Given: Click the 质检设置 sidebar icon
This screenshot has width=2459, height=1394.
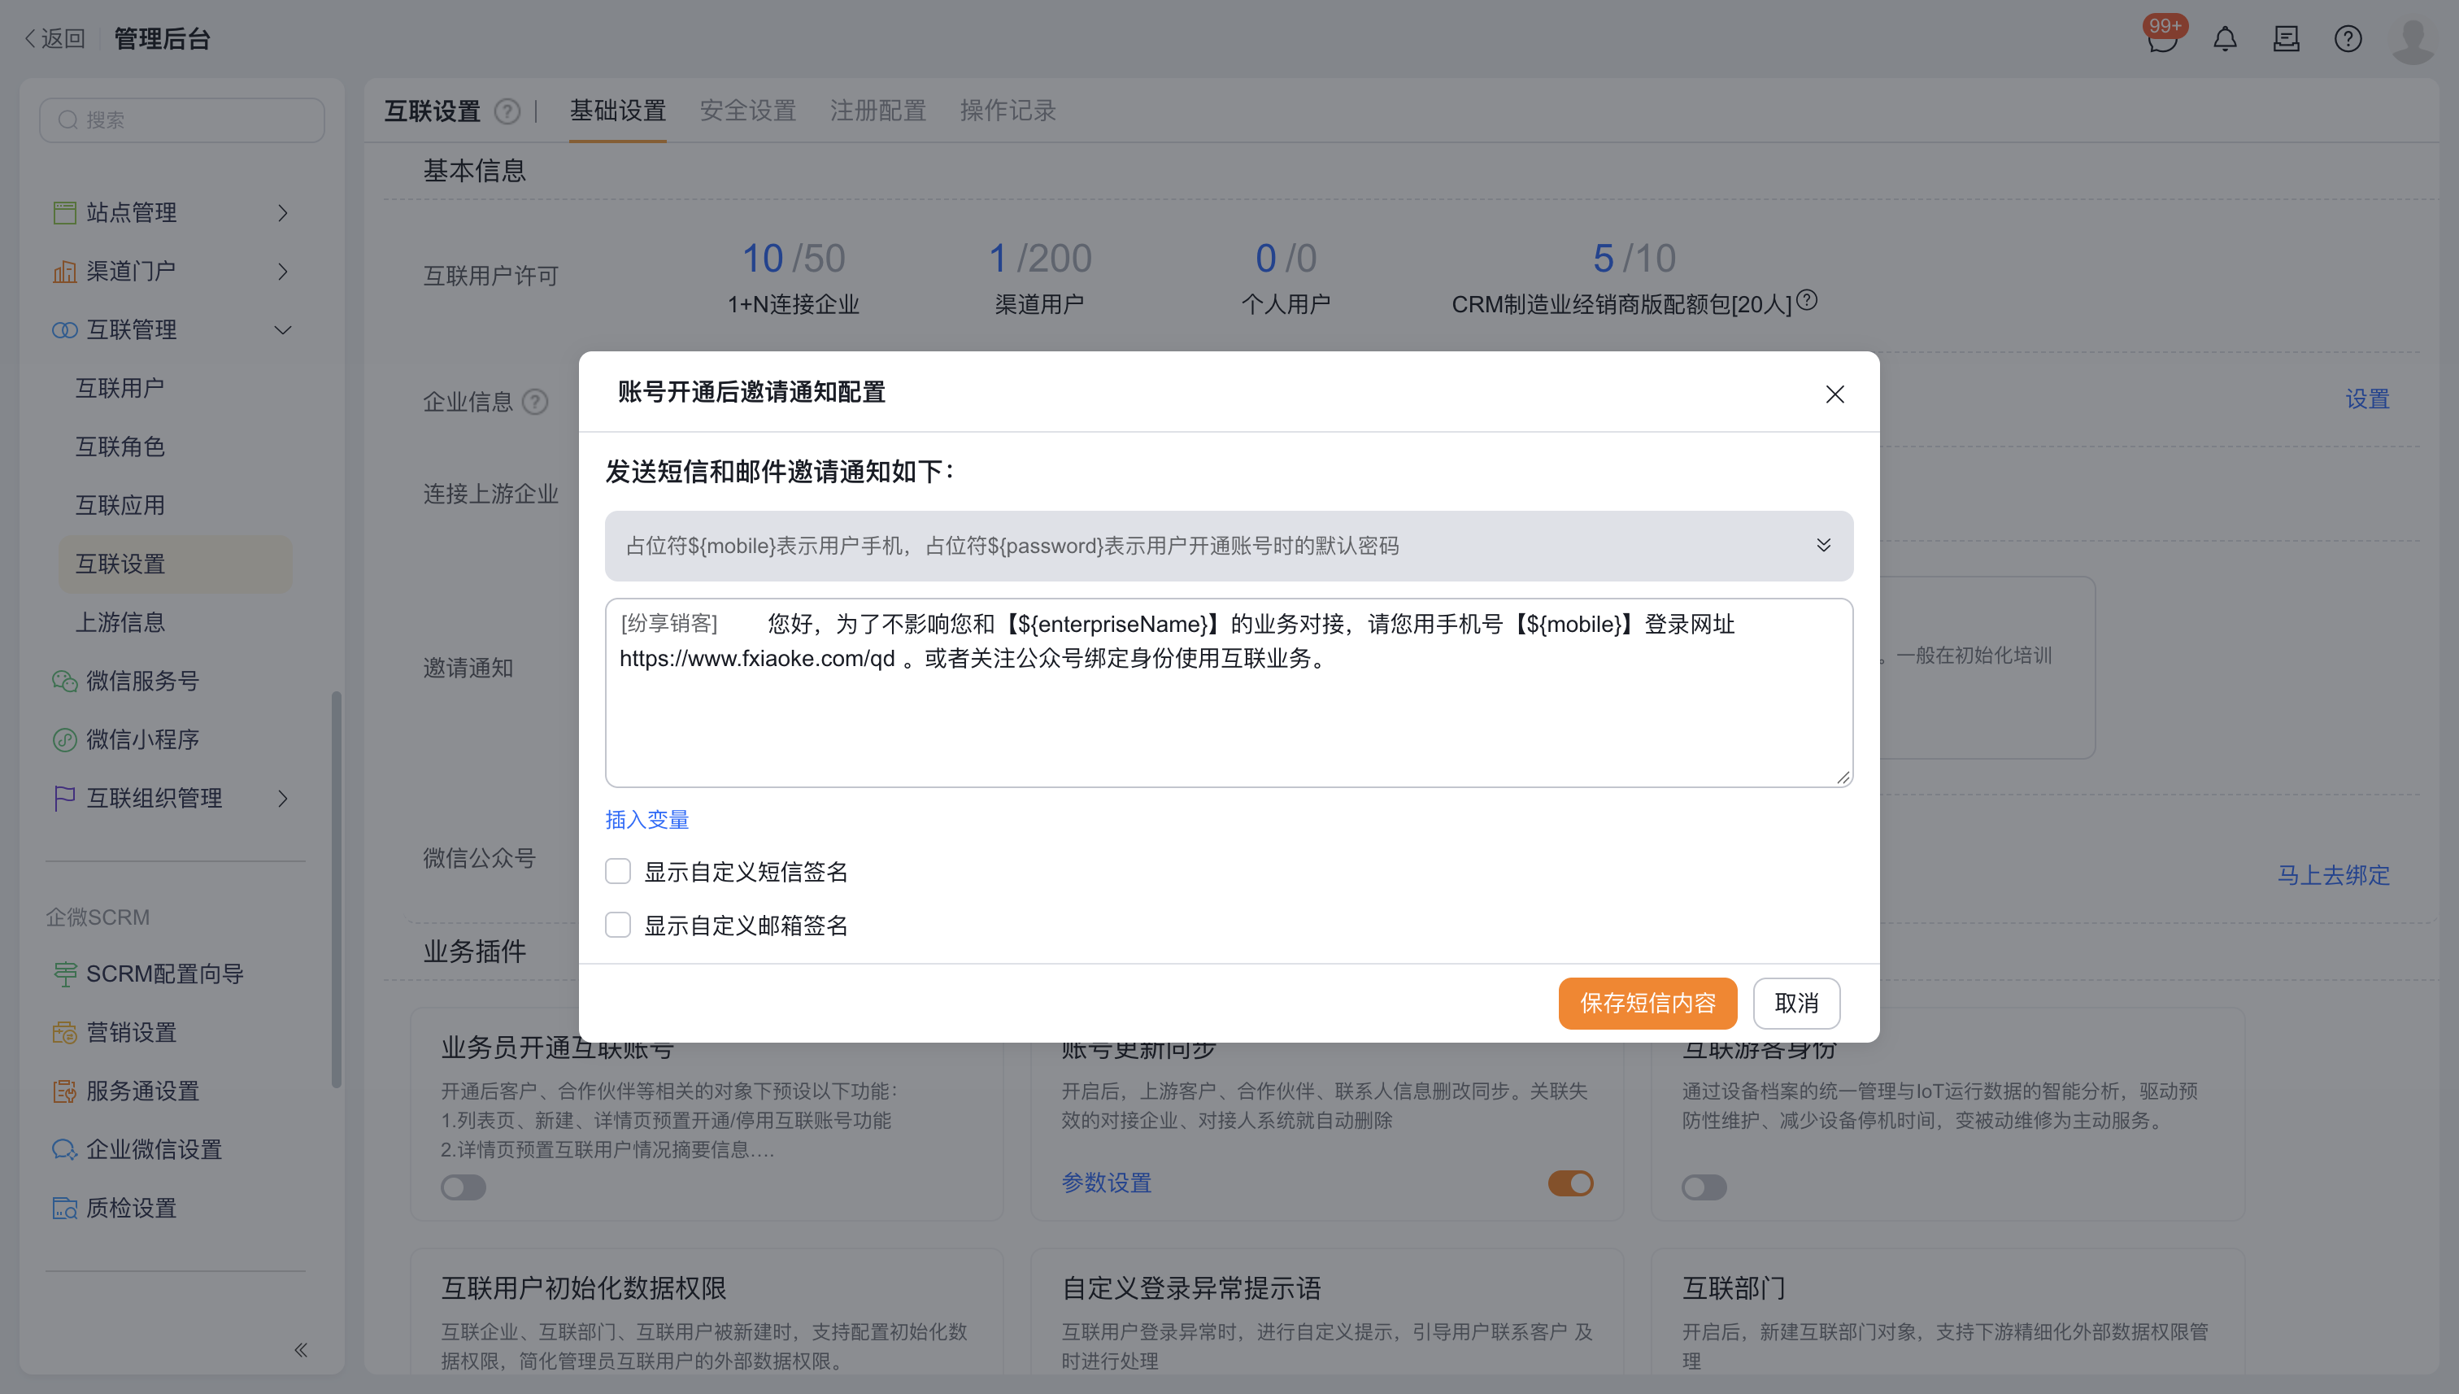Looking at the screenshot, I should 64,1209.
